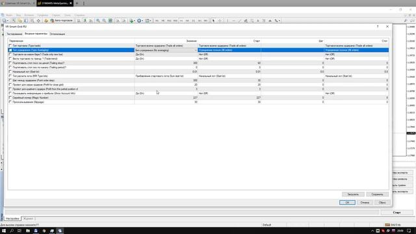Open the Настройки tab at bottom
This screenshot has width=416, height=234.
(x=12, y=218)
